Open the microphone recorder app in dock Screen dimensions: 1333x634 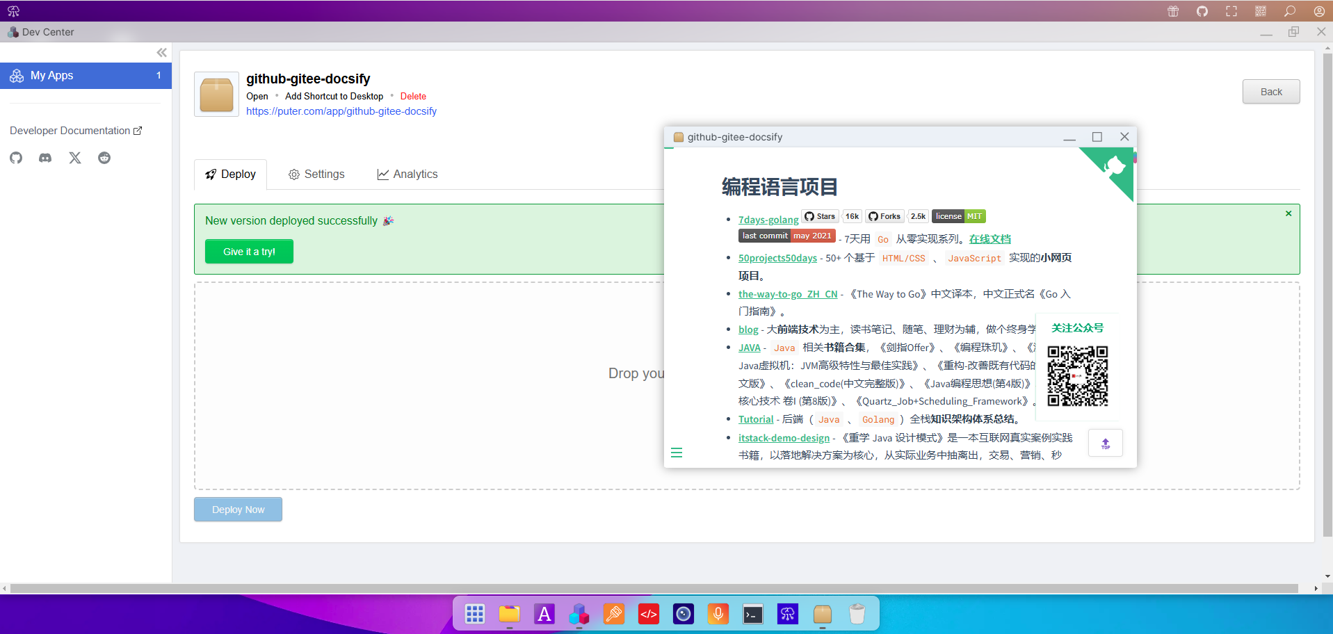point(718,614)
